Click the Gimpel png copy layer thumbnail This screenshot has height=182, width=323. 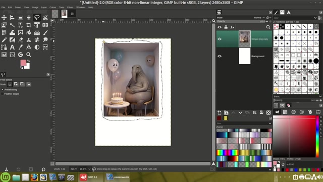coord(245,39)
